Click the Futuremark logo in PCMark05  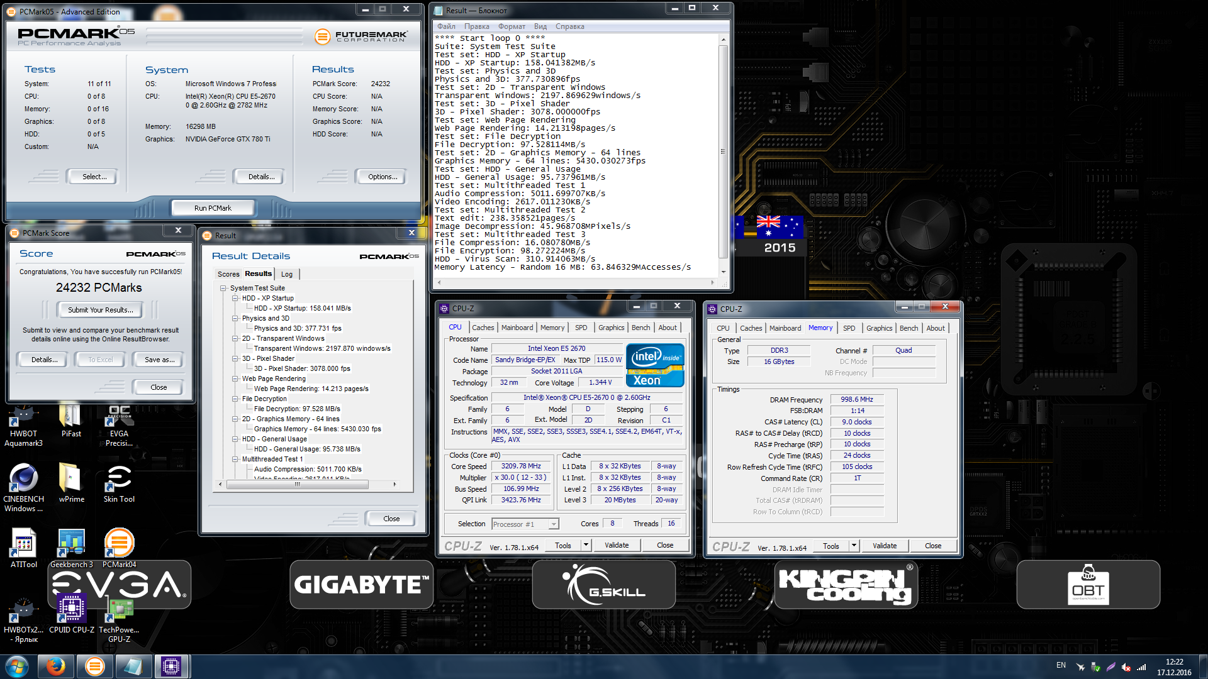(x=361, y=36)
